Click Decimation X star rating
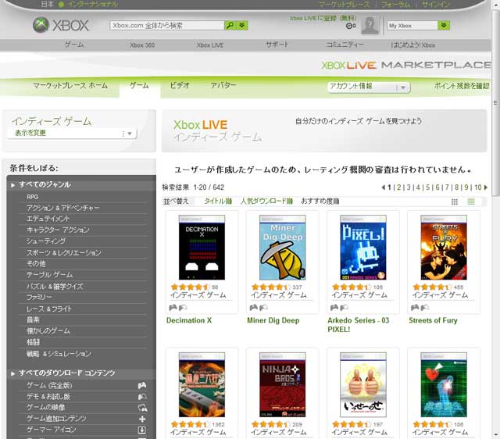The height and width of the screenshot is (439, 500). pos(190,287)
